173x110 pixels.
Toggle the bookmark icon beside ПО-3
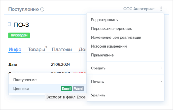9,24
